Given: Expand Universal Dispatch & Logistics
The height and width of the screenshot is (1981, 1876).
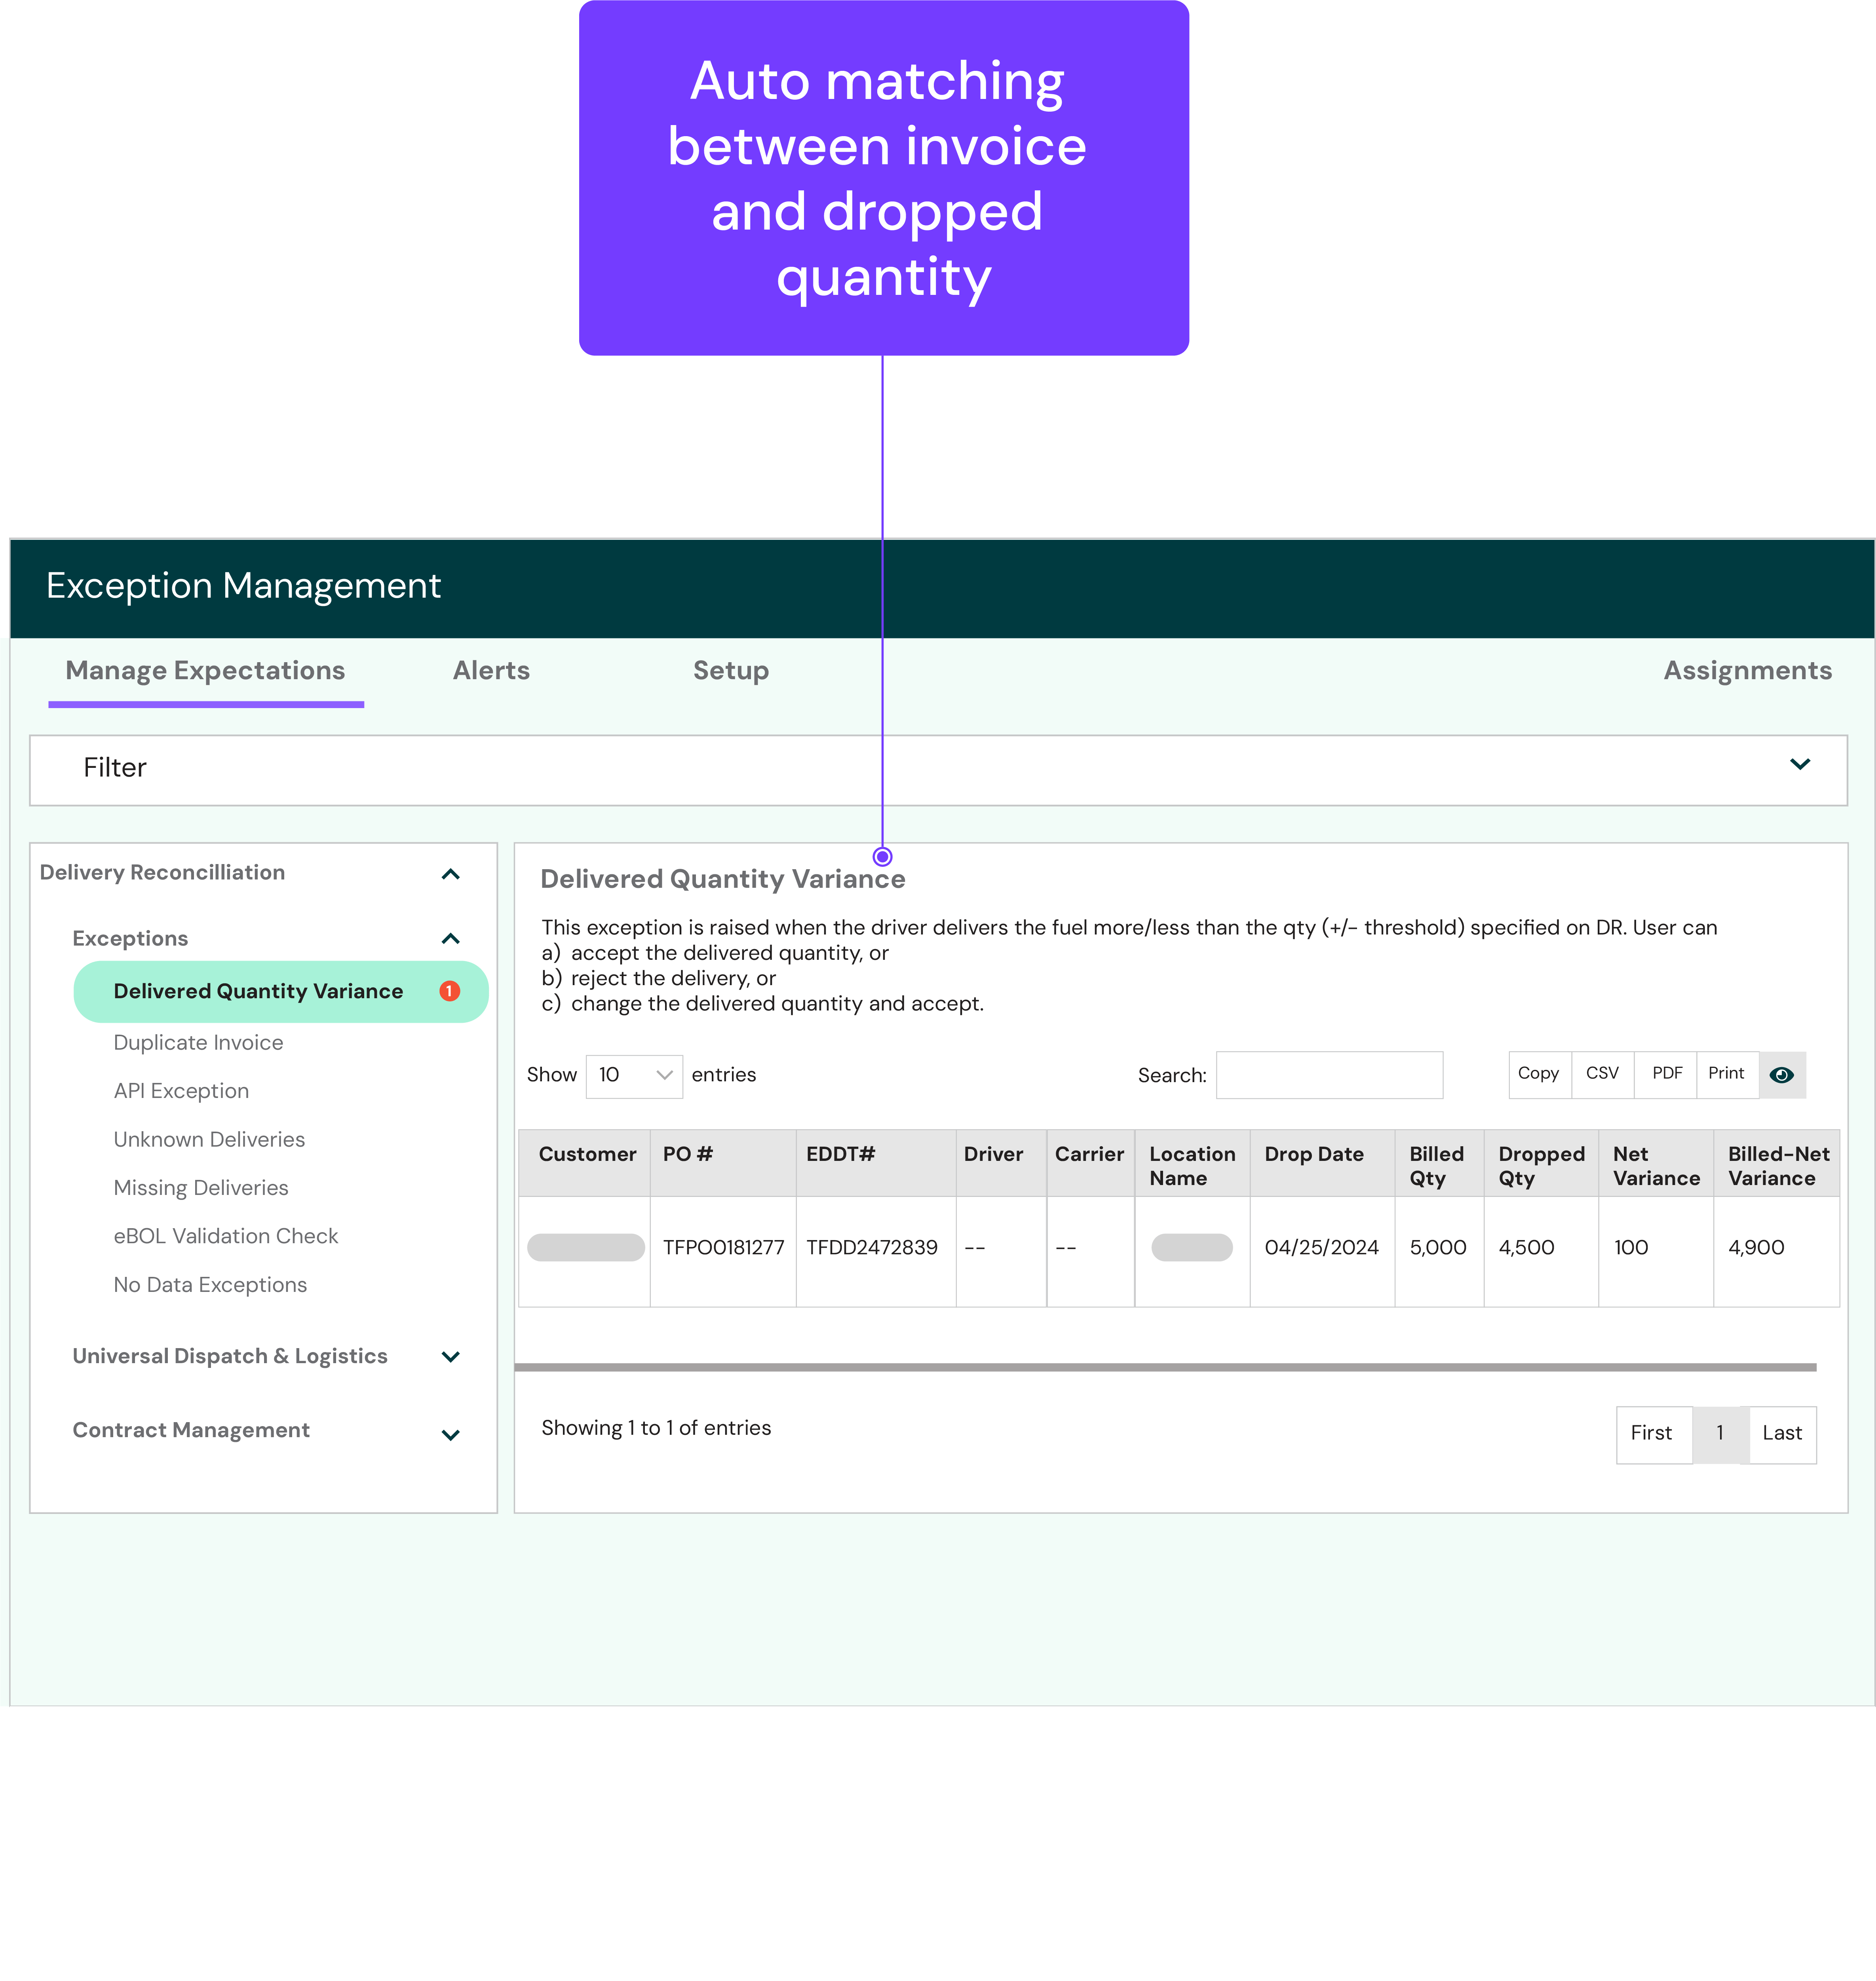Looking at the screenshot, I should coord(451,1356).
